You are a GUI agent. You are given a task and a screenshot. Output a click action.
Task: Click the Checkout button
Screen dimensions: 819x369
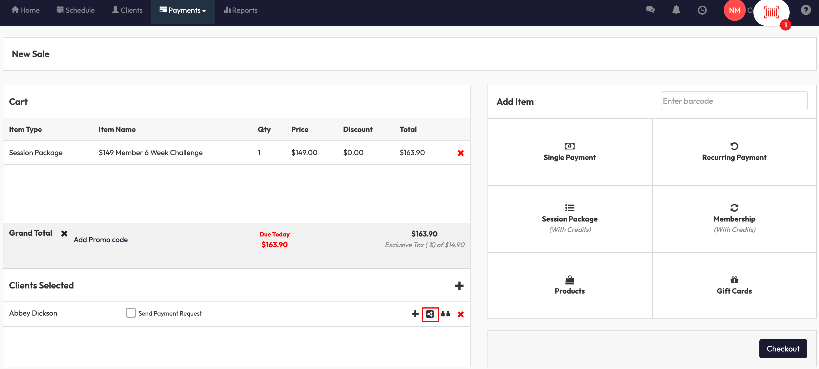coord(783,348)
